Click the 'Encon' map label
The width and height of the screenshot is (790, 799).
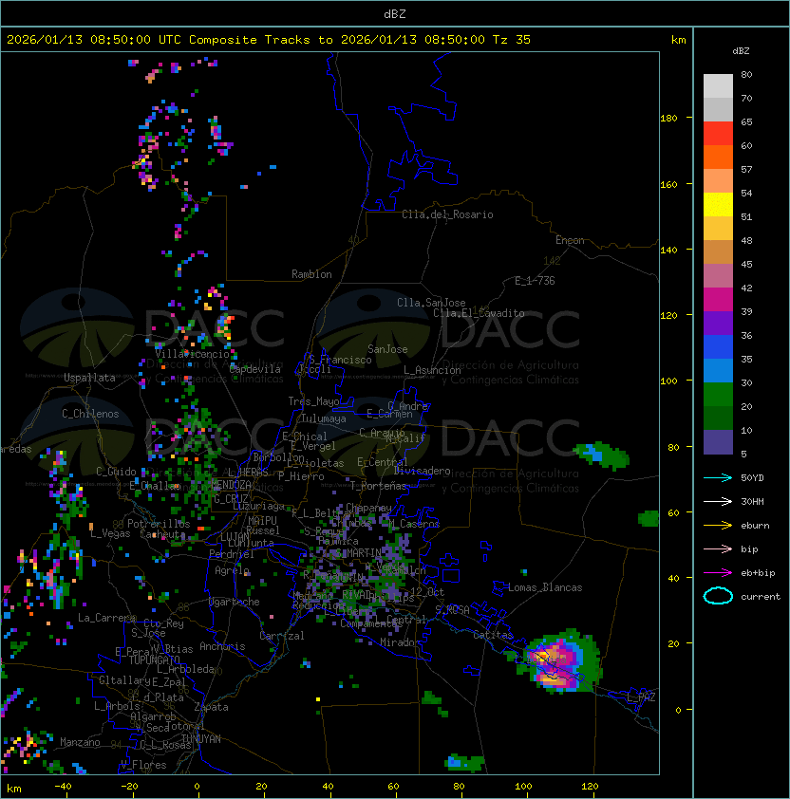tap(570, 240)
